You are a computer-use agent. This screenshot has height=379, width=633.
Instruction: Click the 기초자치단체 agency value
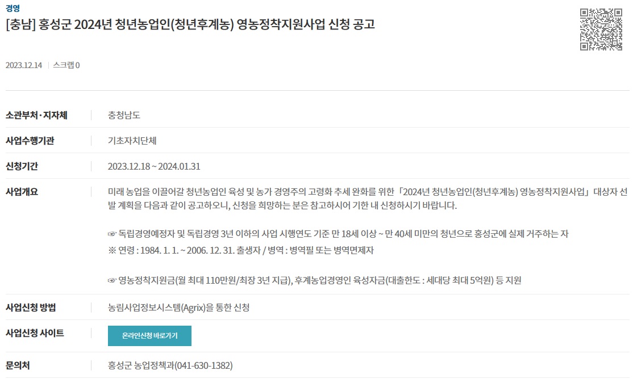tap(132, 141)
